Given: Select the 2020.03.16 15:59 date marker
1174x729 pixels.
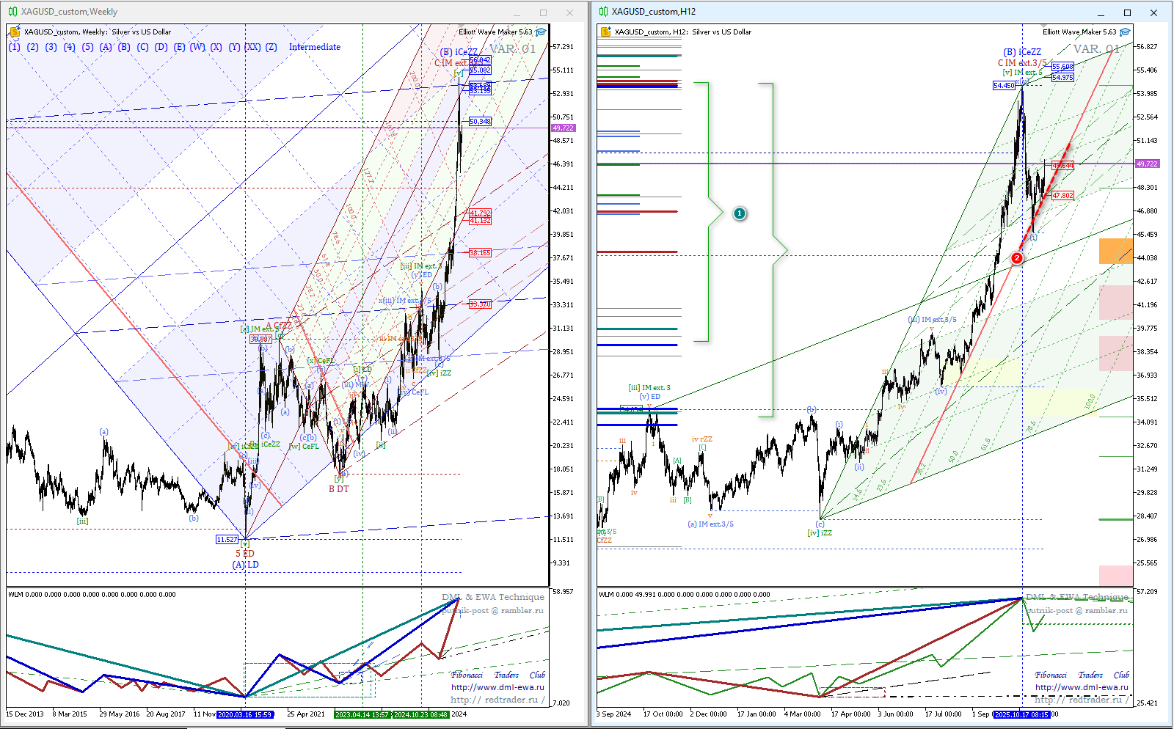Looking at the screenshot, I should tap(245, 714).
